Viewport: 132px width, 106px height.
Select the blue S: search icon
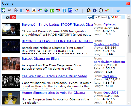[x=22, y=10]
